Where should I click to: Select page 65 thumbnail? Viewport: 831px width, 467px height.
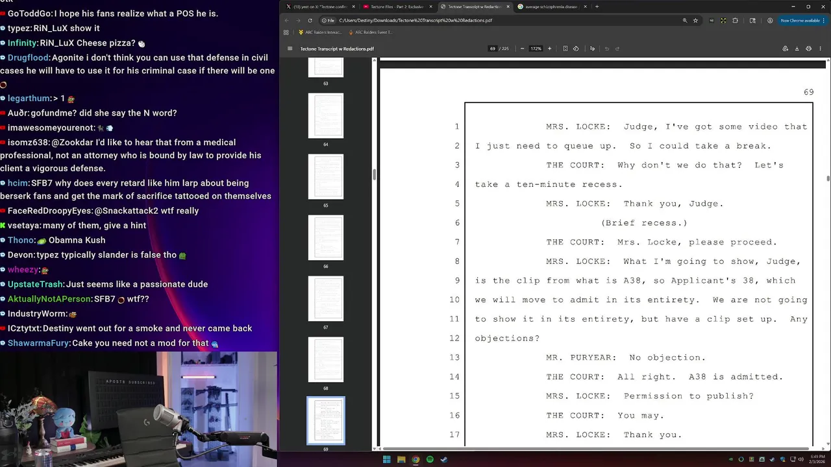326,177
